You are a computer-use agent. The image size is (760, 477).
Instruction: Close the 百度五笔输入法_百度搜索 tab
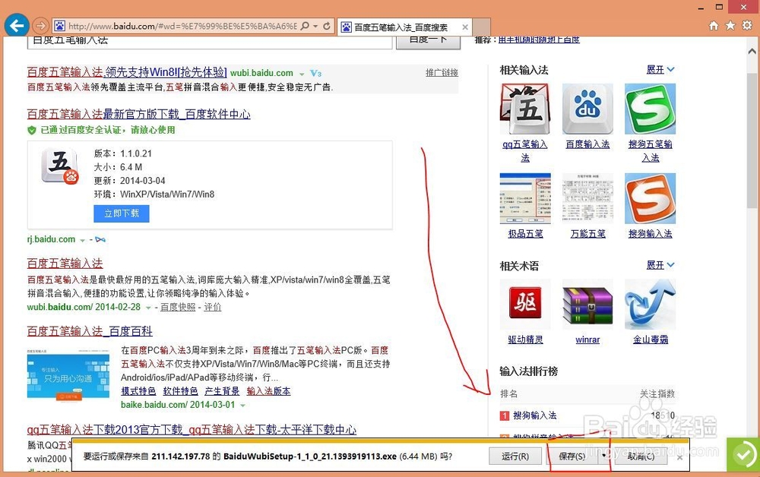[465, 27]
